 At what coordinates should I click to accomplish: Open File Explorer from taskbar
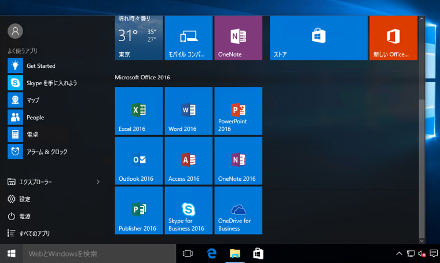pyautogui.click(x=235, y=254)
